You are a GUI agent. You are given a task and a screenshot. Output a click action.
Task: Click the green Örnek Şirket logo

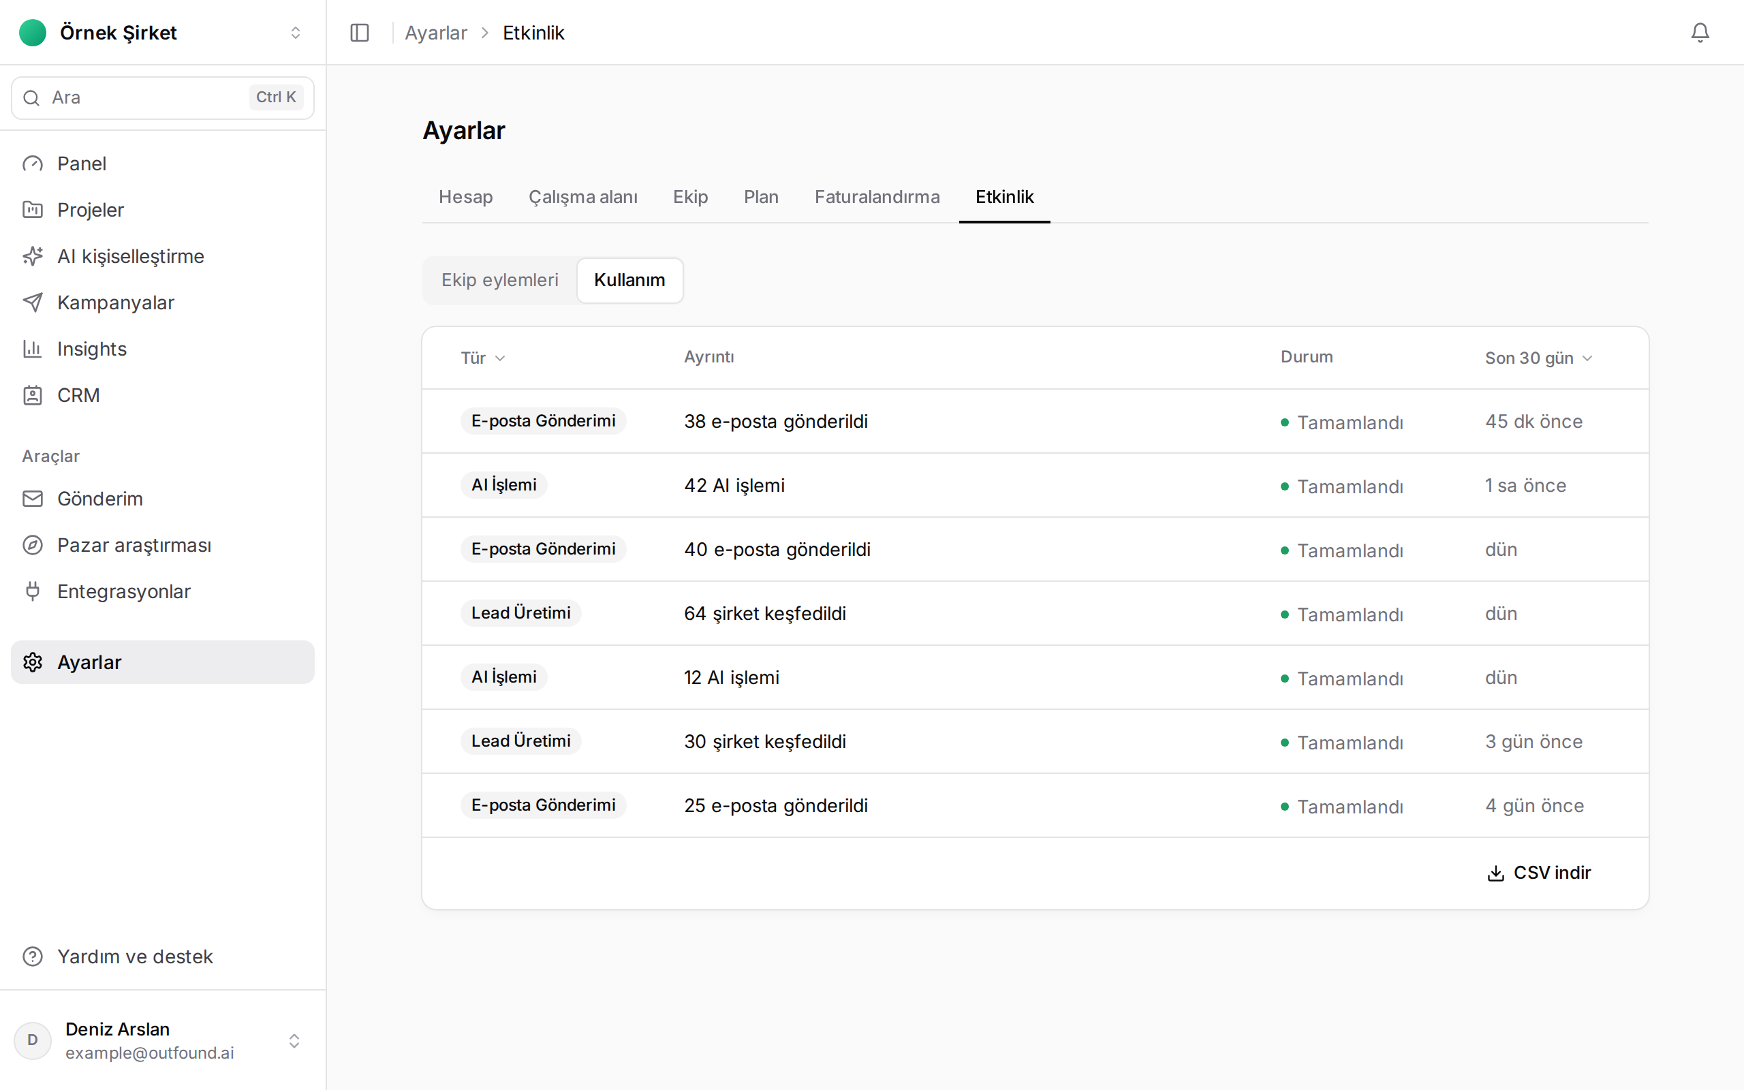33,33
